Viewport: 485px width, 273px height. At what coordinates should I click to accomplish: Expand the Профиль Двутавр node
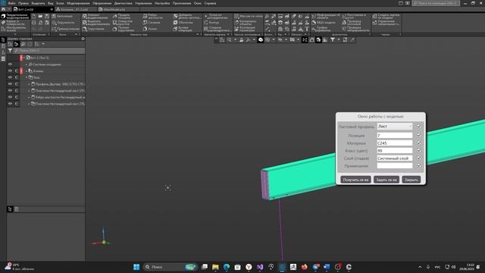click(x=29, y=84)
